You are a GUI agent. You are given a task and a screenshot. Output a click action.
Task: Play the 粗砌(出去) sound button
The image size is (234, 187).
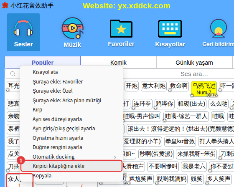pos(191,104)
